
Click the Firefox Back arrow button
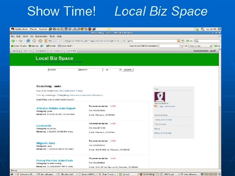point(13,41)
